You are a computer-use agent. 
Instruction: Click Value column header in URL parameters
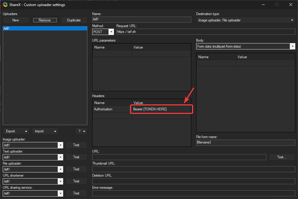click(161, 47)
